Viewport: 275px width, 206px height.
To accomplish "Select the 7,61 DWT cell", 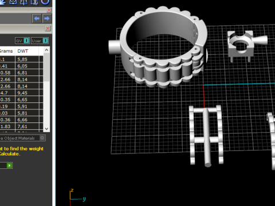I will (27, 126).
